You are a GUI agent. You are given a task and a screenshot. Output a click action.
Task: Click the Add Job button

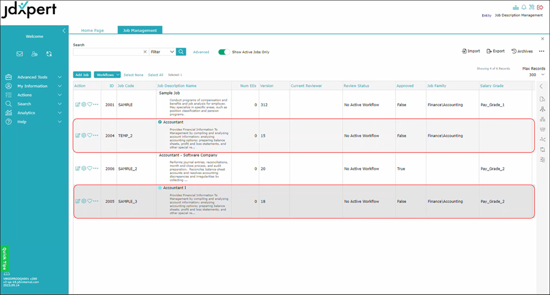[82, 75]
